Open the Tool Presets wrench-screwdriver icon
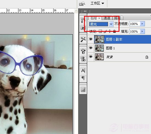Screen dimensions: 151x134 click(83, 39)
